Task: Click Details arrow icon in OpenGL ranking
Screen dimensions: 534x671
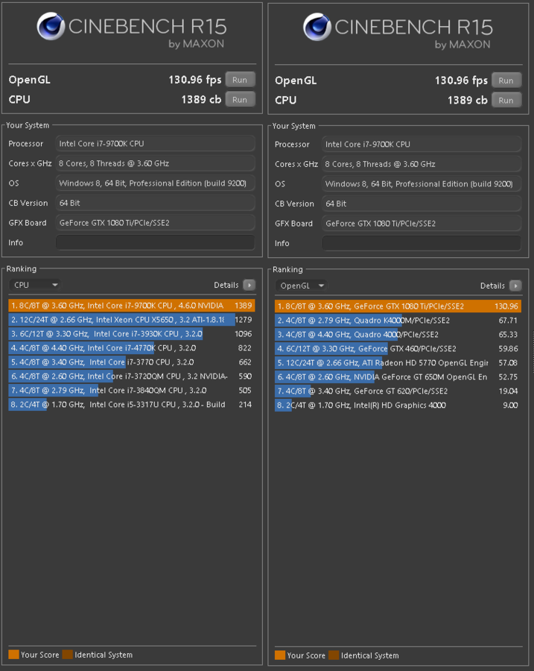Action: (515, 286)
